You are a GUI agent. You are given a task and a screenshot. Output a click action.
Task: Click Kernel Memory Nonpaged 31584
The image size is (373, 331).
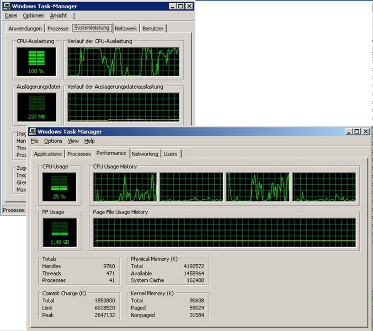pos(197,315)
